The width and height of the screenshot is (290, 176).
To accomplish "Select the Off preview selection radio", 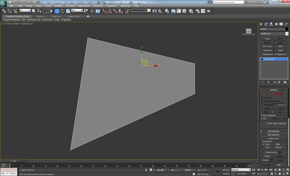I will tap(261, 119).
